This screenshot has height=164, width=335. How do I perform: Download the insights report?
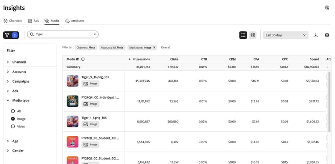click(316, 35)
